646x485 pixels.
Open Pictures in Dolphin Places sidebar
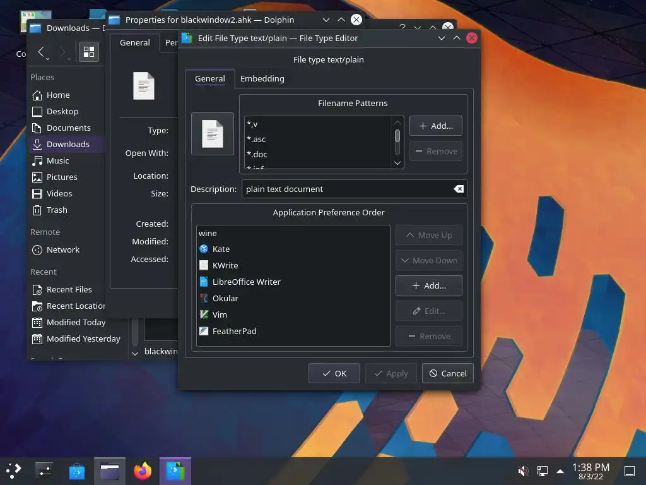[x=66, y=177]
